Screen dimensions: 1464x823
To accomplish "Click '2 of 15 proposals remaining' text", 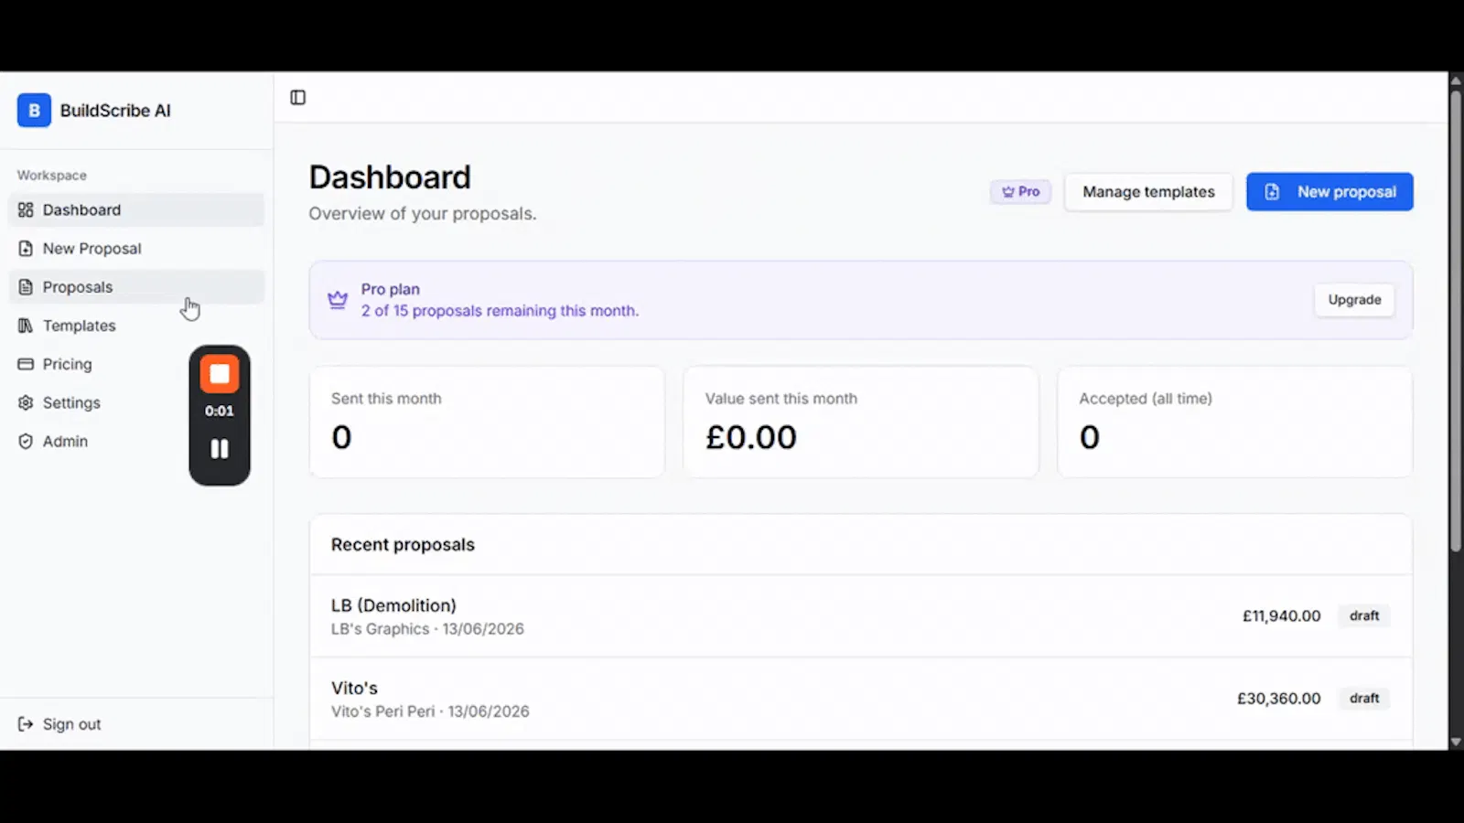I will click(x=500, y=311).
